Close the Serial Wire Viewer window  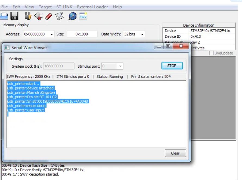coord(181,46)
